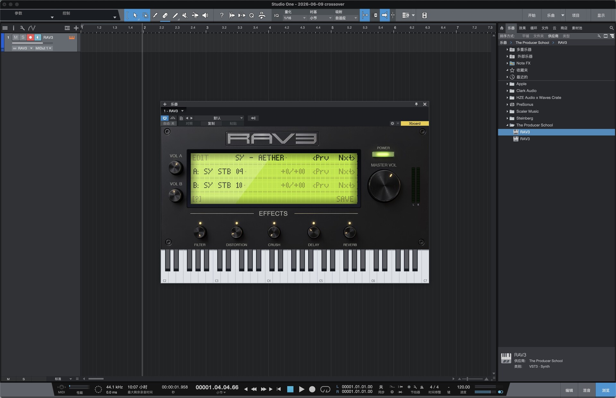Switch to the 文件 browser tab
Viewport: 616px width, 398px height.
pyautogui.click(x=545, y=28)
